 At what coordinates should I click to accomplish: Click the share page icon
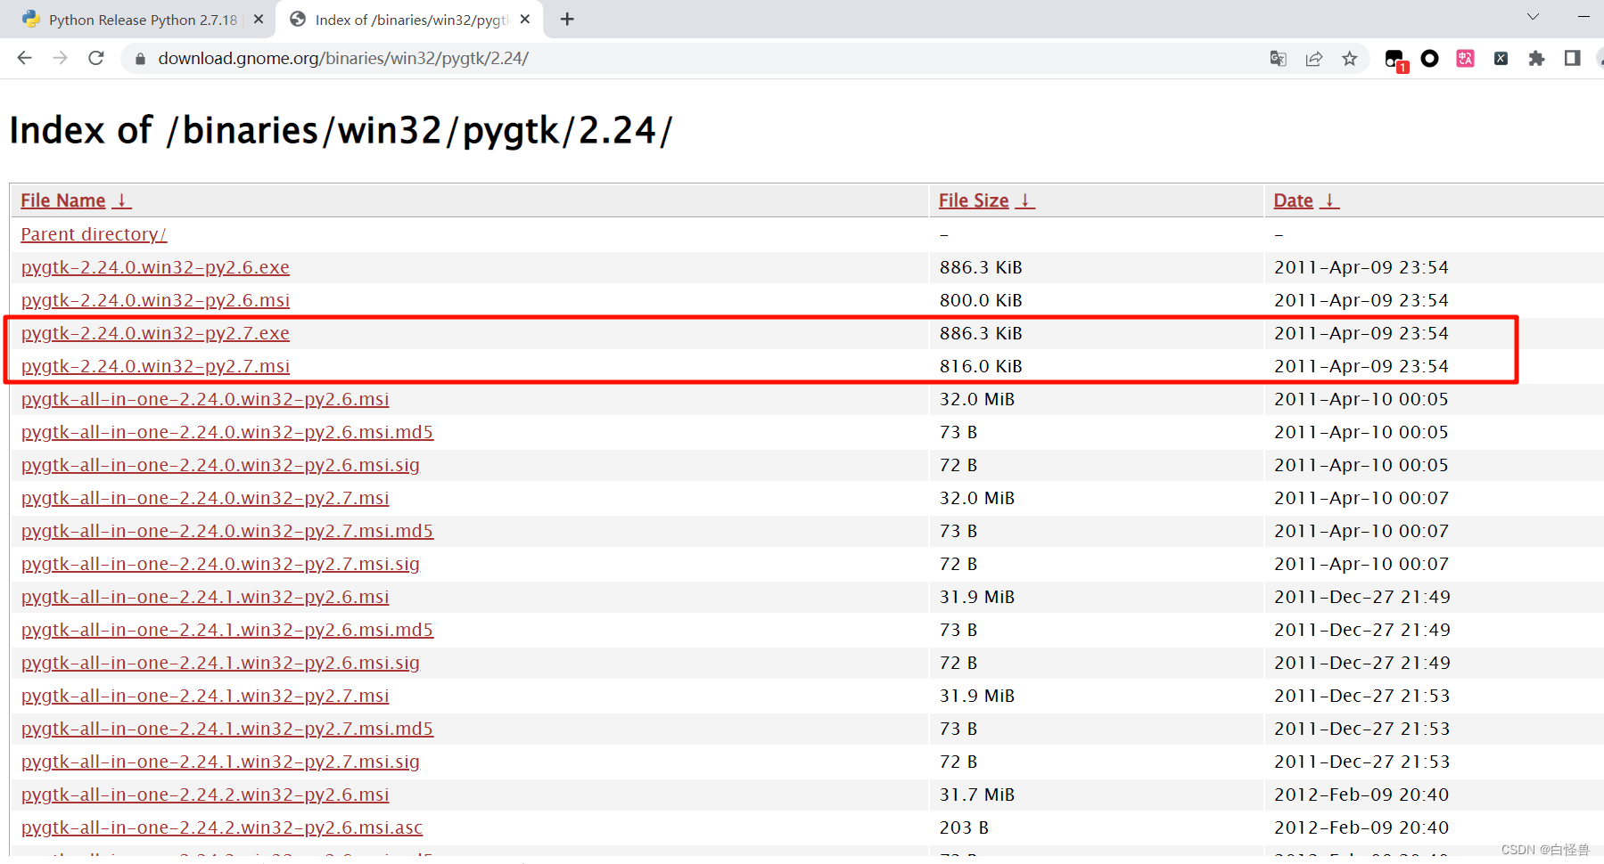(1313, 58)
